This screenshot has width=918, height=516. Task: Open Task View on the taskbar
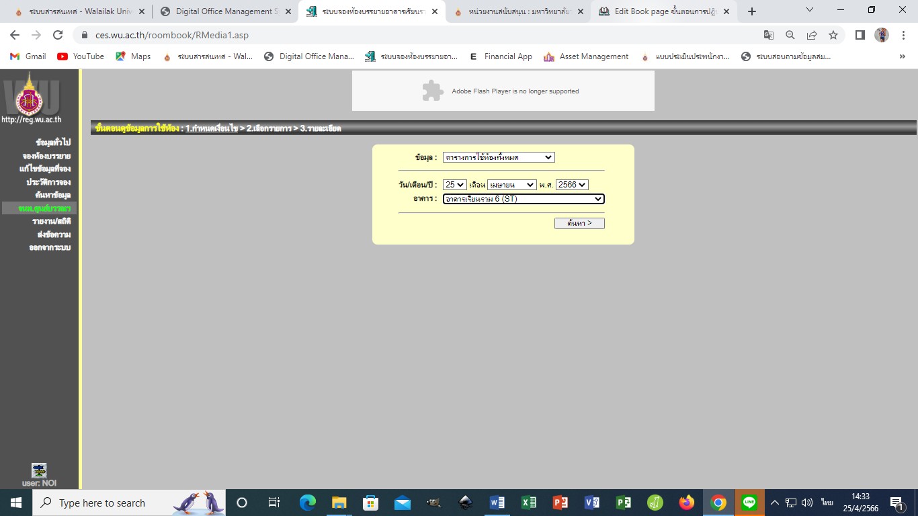[x=274, y=503]
